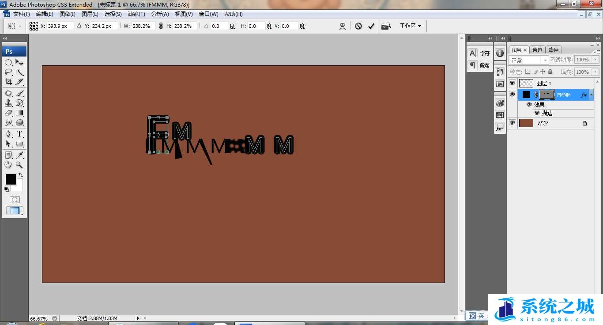Image resolution: width=603 pixels, height=325 pixels.
Task: Cancel transform with the no-entry icon
Action: click(358, 26)
